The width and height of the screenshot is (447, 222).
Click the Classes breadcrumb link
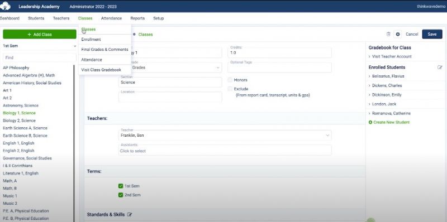pyautogui.click(x=145, y=35)
